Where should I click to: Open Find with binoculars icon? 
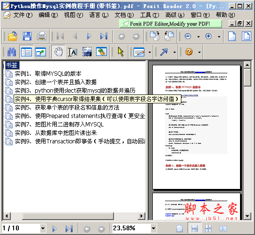coord(12,52)
